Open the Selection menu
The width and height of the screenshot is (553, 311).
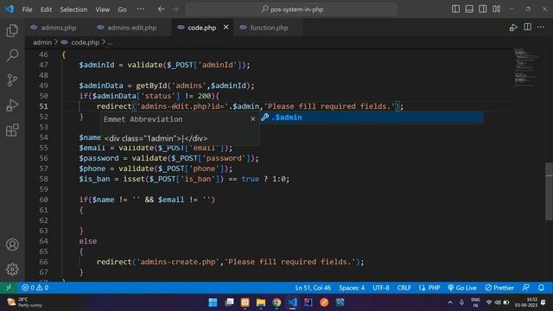(73, 10)
